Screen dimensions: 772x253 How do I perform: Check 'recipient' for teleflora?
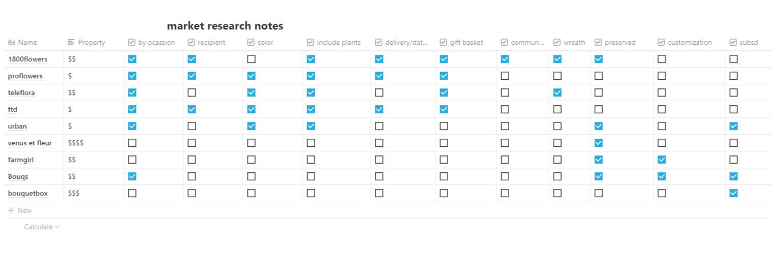(x=192, y=92)
